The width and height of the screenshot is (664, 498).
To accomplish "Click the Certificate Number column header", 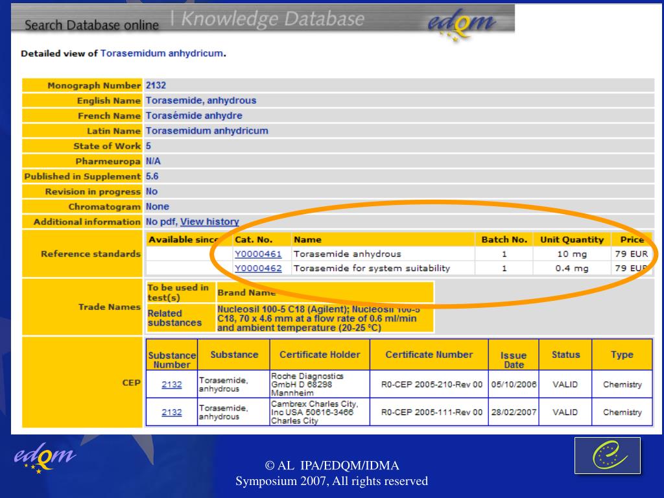I will pos(429,355).
